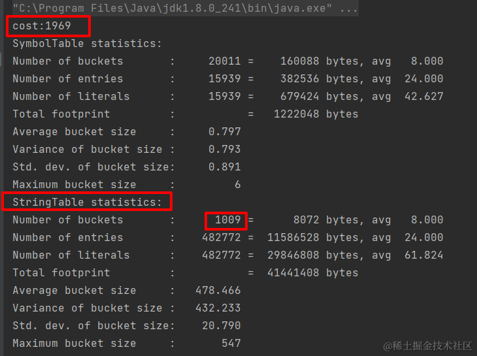Click average bucket size 0.797

[225, 132]
